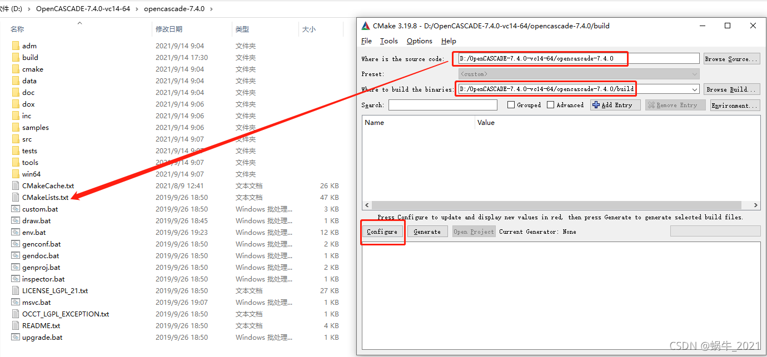Click the env.bat batch file icon
Image resolution: width=767 pixels, height=357 pixels.
point(16,232)
